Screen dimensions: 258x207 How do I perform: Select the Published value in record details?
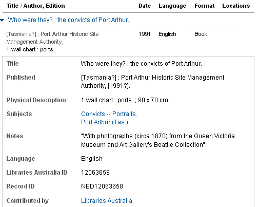coord(152,82)
